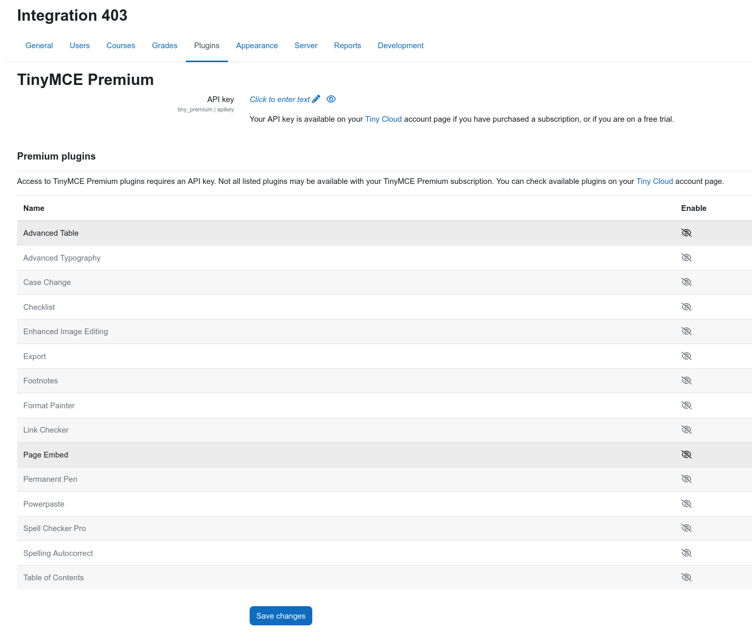The height and width of the screenshot is (644, 752).
Task: Enable the Page Embed plugin
Action: [x=686, y=454]
